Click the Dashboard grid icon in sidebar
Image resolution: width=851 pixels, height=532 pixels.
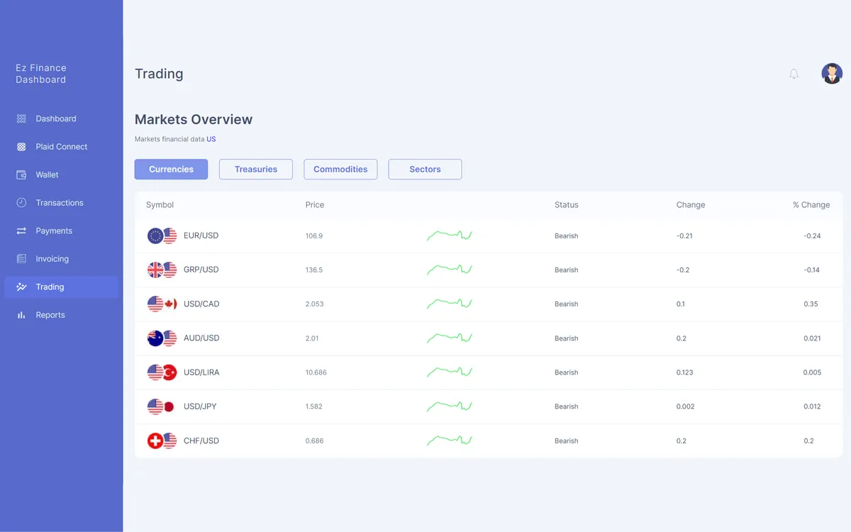click(x=21, y=118)
